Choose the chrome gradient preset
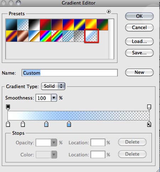 [34, 36]
